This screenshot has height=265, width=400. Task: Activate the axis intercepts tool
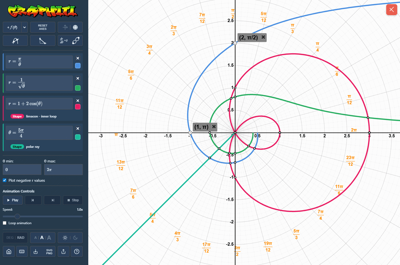click(43, 41)
